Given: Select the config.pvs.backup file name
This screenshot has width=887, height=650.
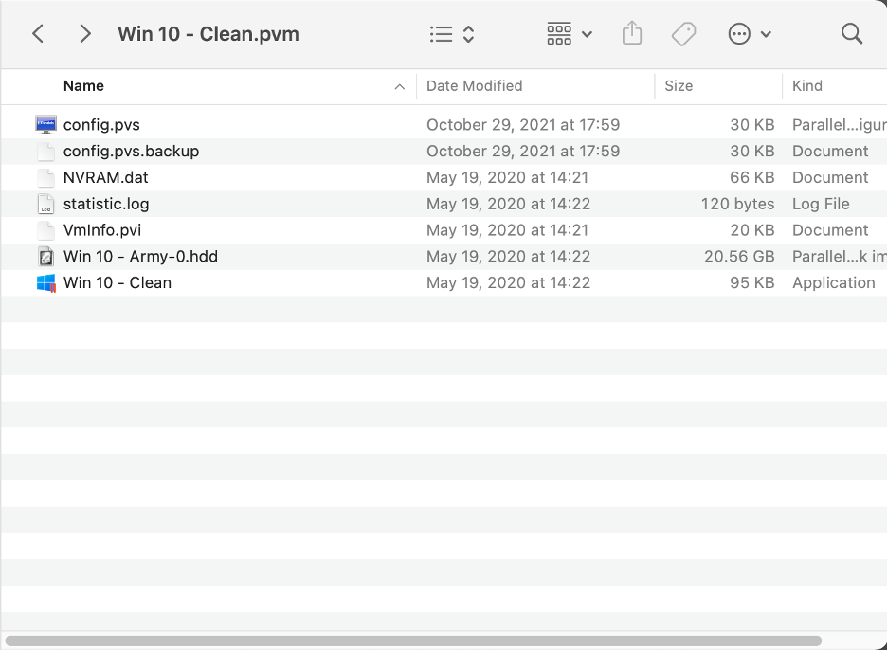Looking at the screenshot, I should click(x=131, y=152).
